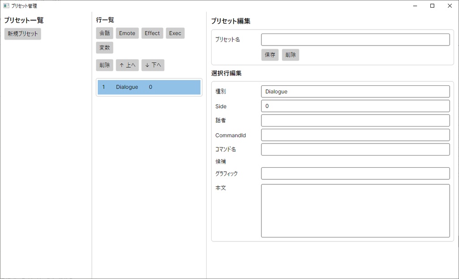This screenshot has width=459, height=279.
Task: Click the プリセット管理 title bar icon
Action: (x=5, y=5)
